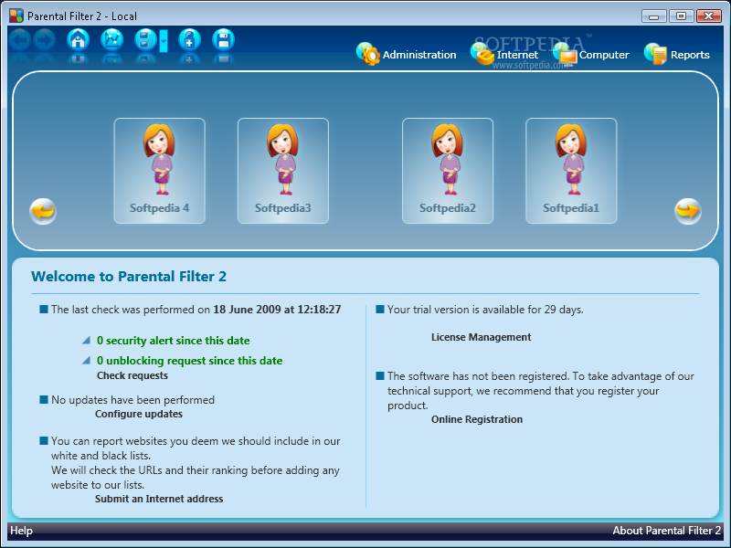Click the No updates have been performed text
731x548 pixels.
(x=132, y=400)
